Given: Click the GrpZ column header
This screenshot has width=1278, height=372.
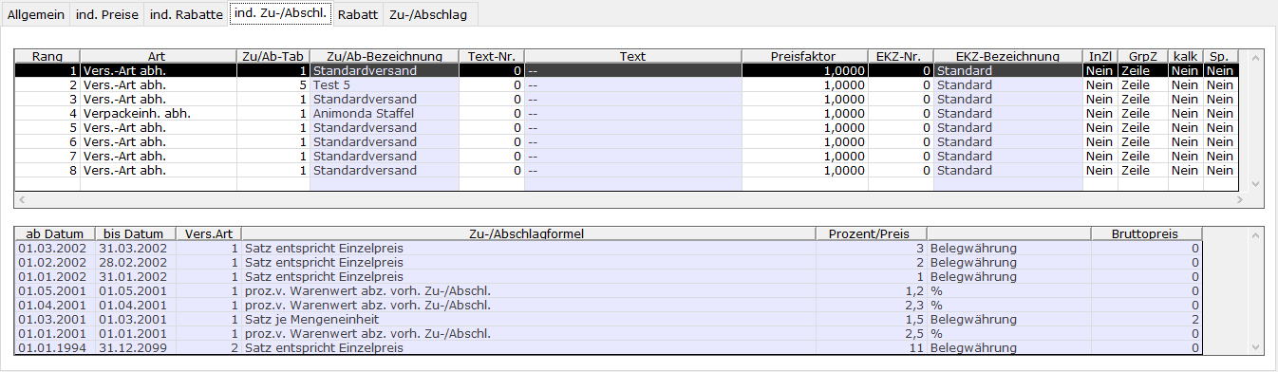Looking at the screenshot, I should (x=1142, y=57).
